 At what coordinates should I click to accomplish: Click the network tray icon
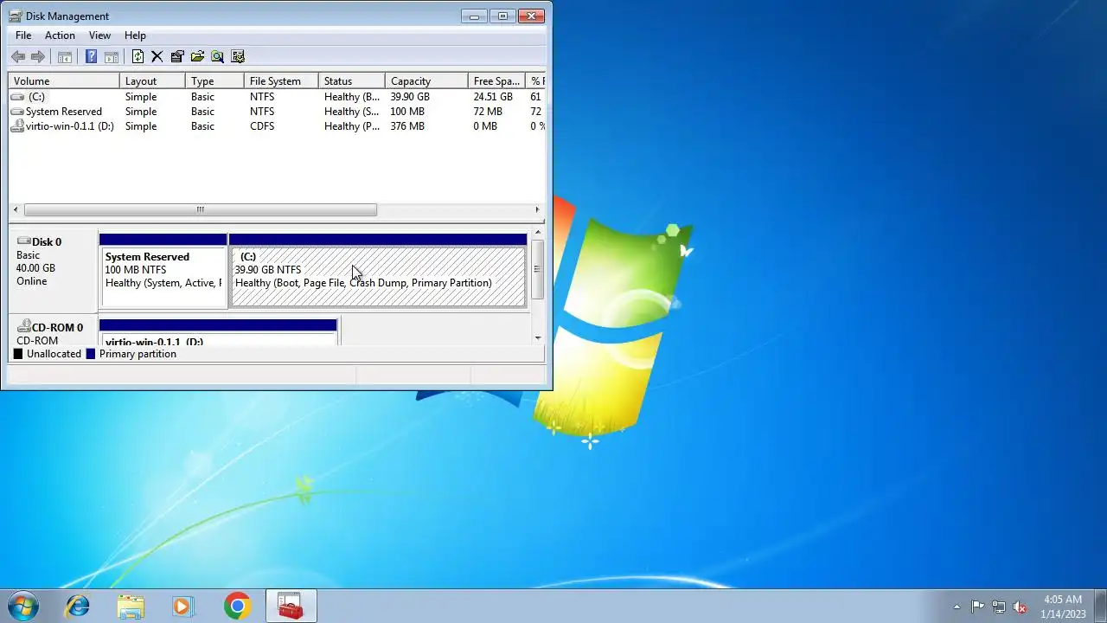pyautogui.click(x=999, y=607)
